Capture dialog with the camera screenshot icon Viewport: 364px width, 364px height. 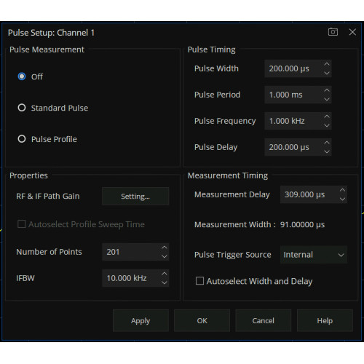click(333, 32)
